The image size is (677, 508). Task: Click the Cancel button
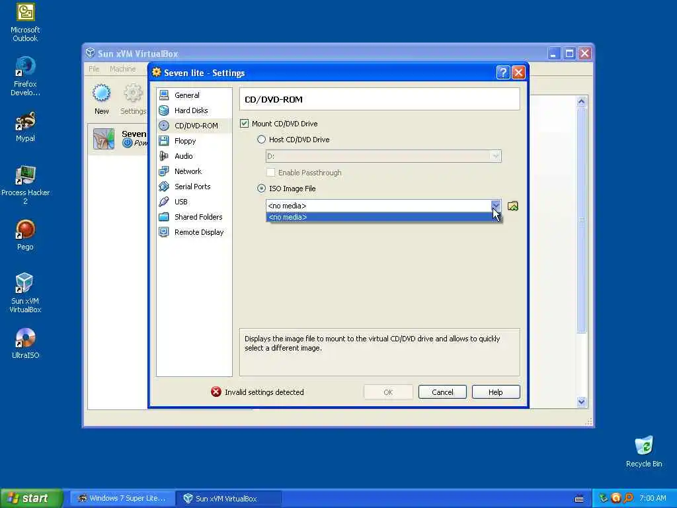(x=442, y=392)
